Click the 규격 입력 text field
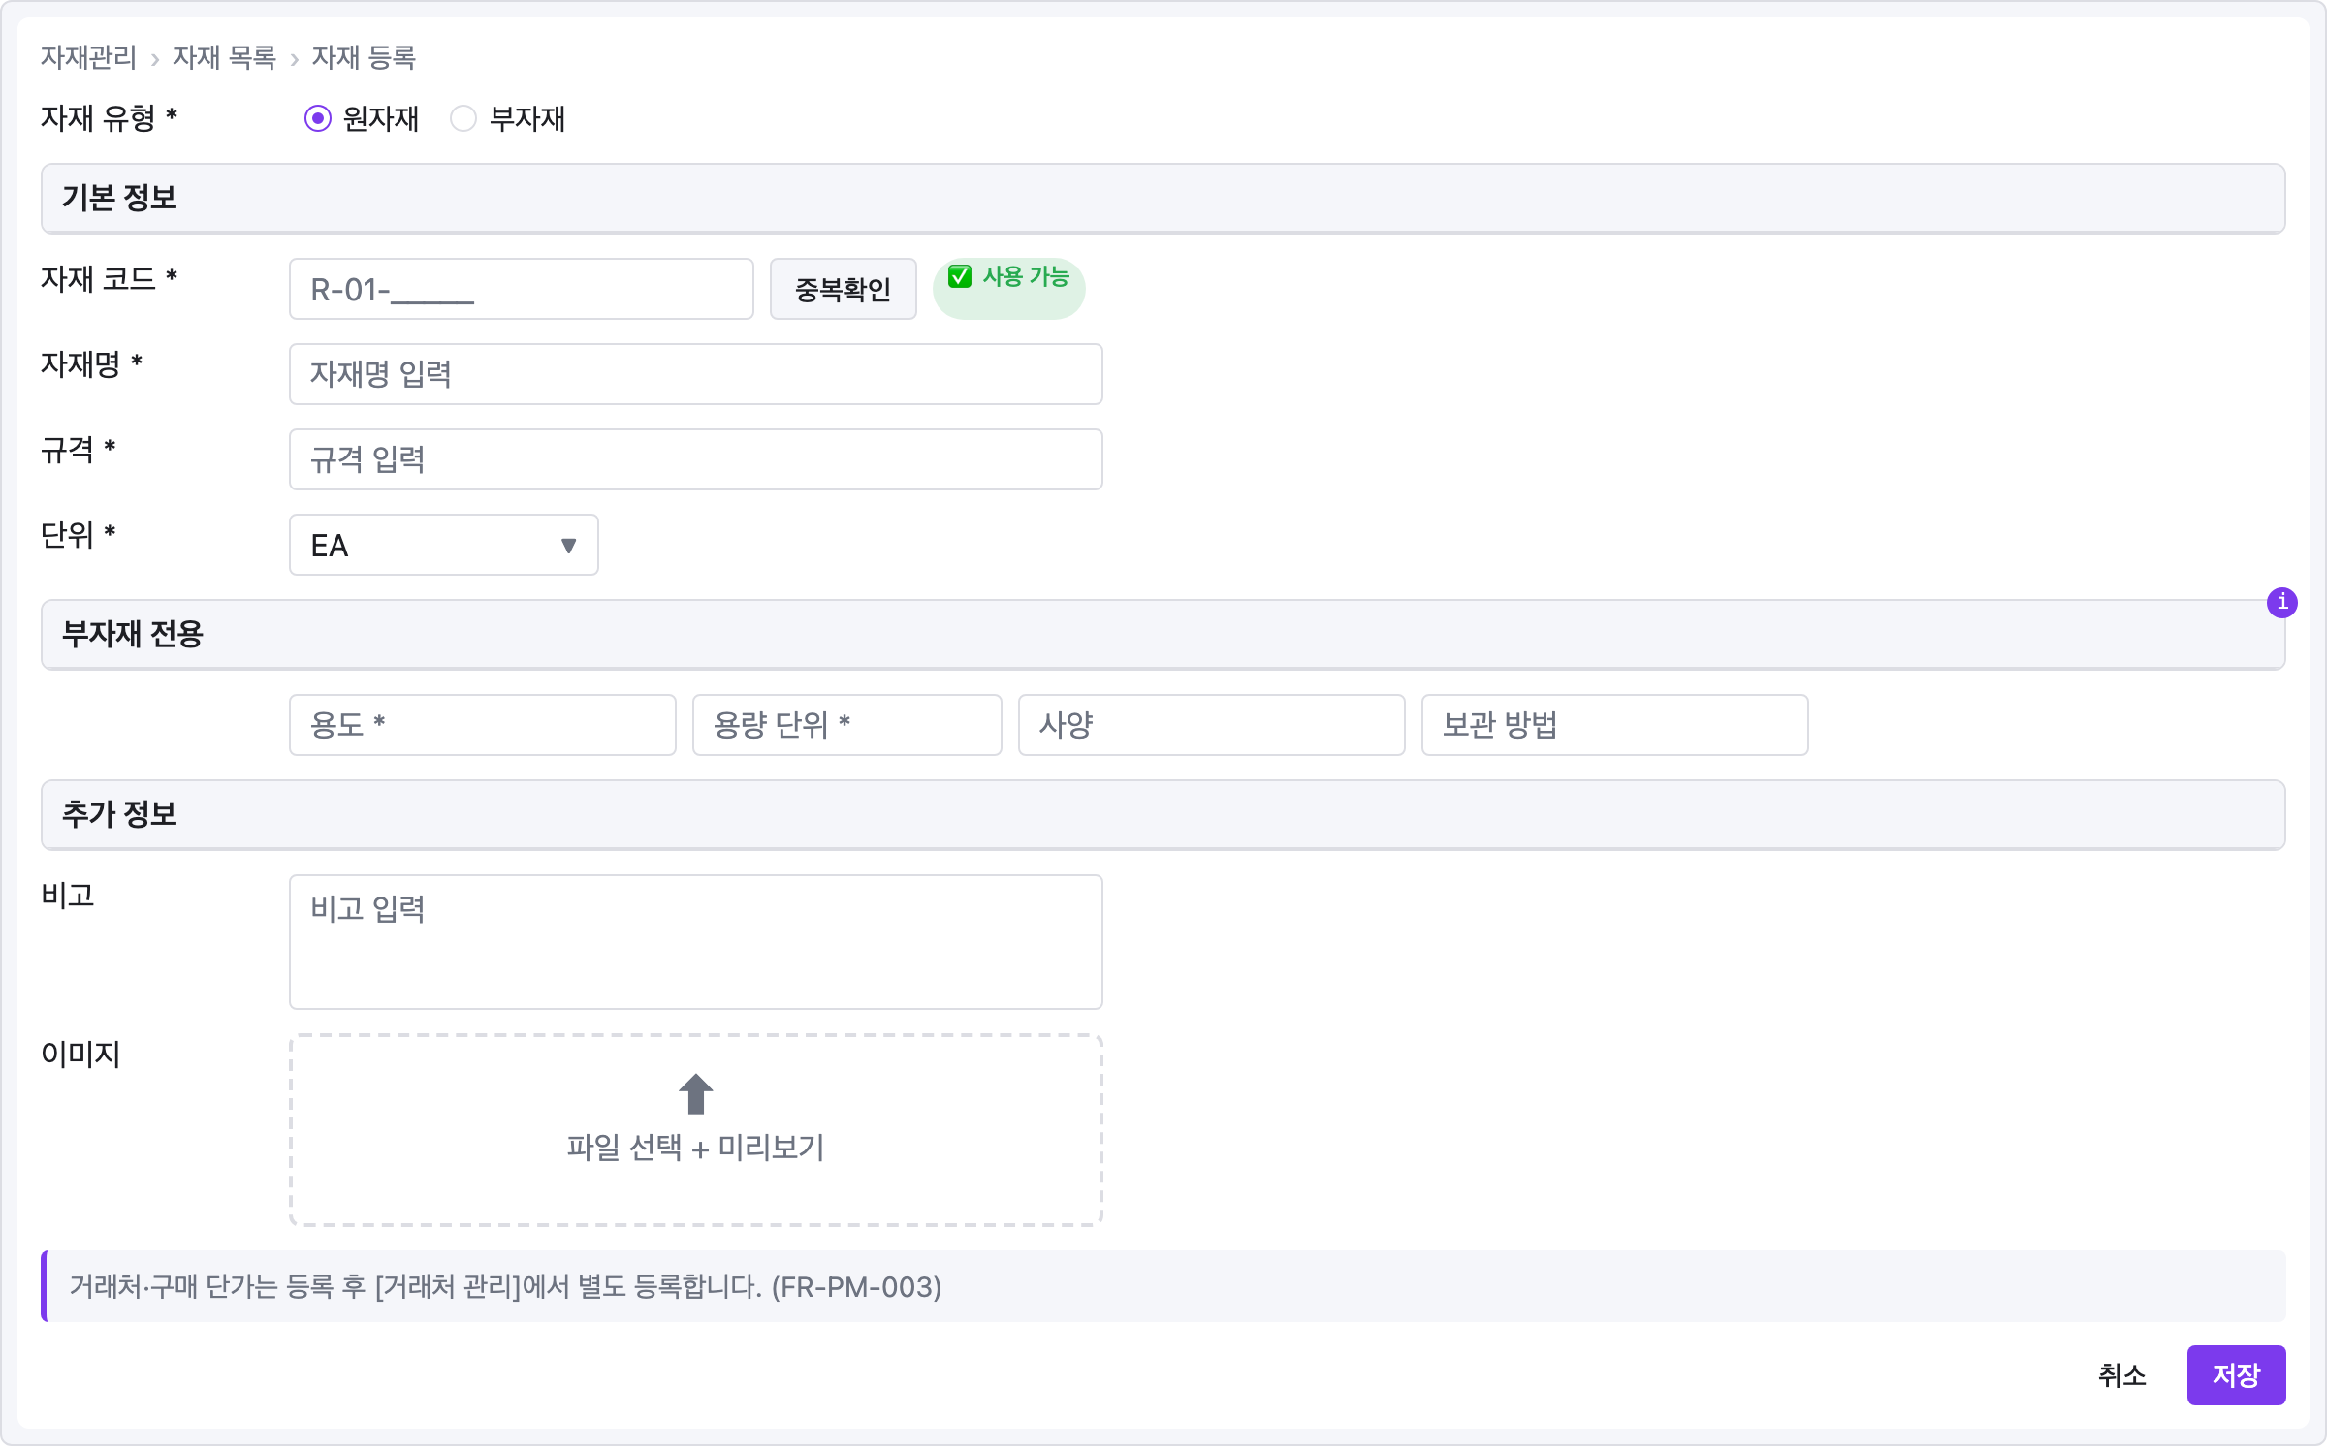 695,458
